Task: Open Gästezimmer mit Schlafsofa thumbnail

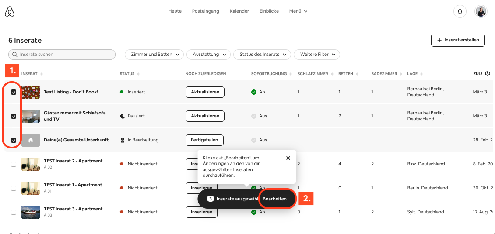Action: [31, 116]
